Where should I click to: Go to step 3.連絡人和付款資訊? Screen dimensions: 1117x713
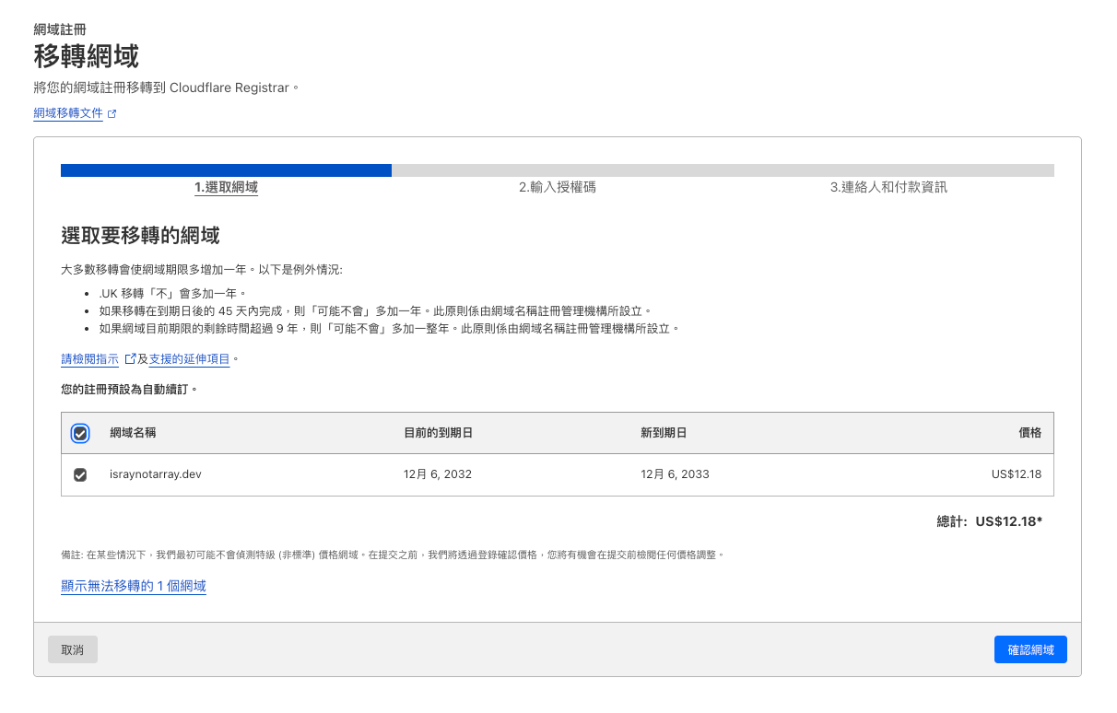coord(888,187)
